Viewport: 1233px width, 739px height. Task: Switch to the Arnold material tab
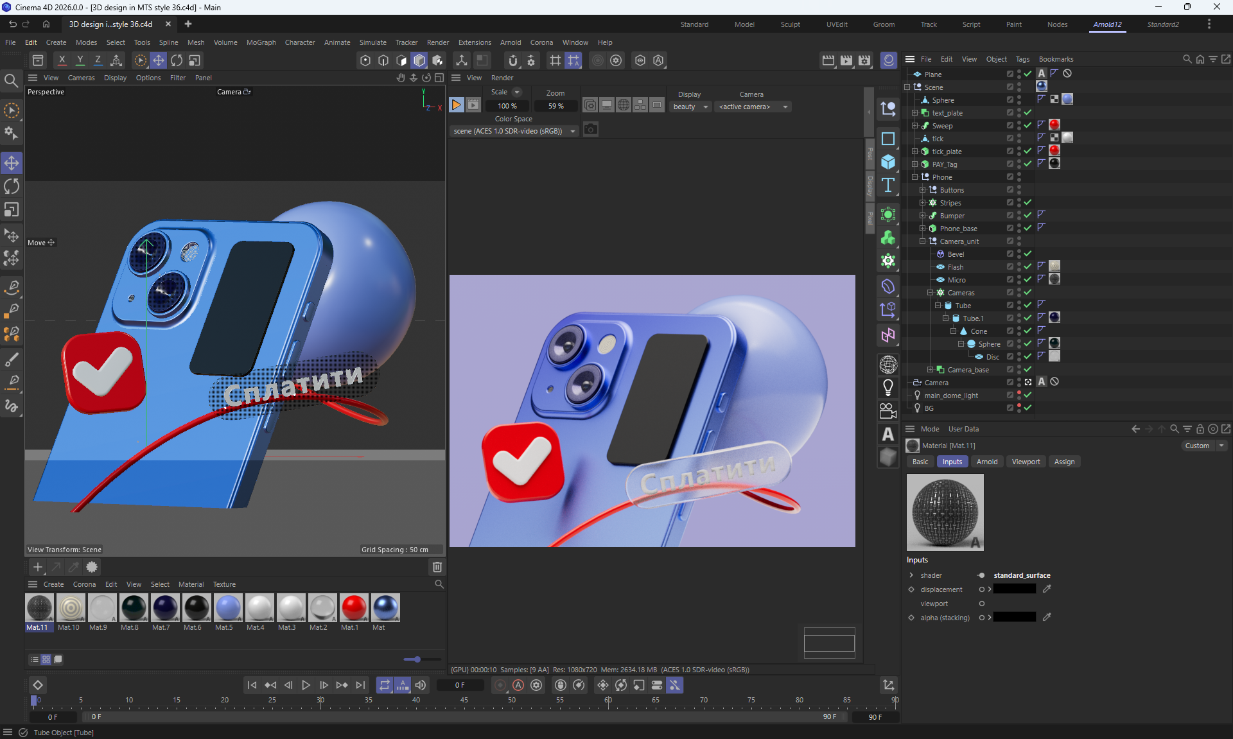point(986,462)
